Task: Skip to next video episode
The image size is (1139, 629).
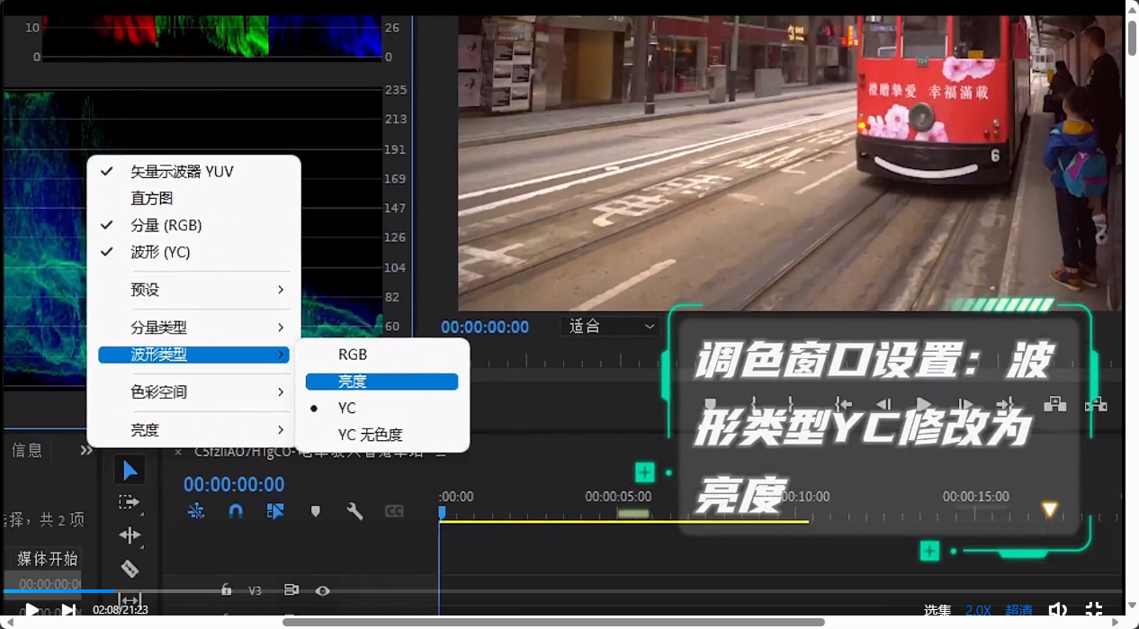Action: 68,611
